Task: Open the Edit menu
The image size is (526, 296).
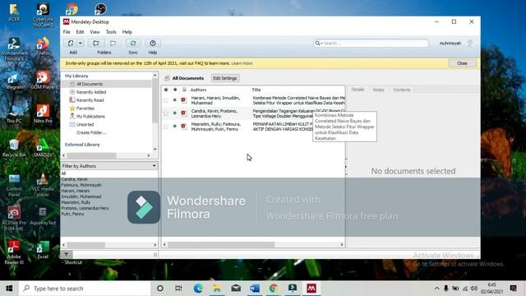Action: point(80,32)
